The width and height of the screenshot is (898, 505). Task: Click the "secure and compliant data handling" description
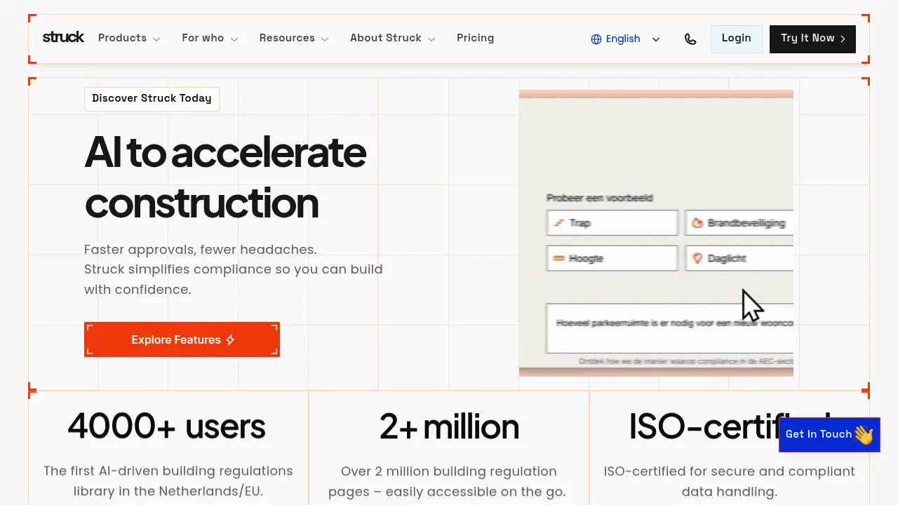(x=730, y=481)
